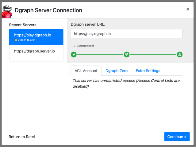The image size is (196, 147).
Task: Click the yellow version status dot
Action: (x=16, y=40)
